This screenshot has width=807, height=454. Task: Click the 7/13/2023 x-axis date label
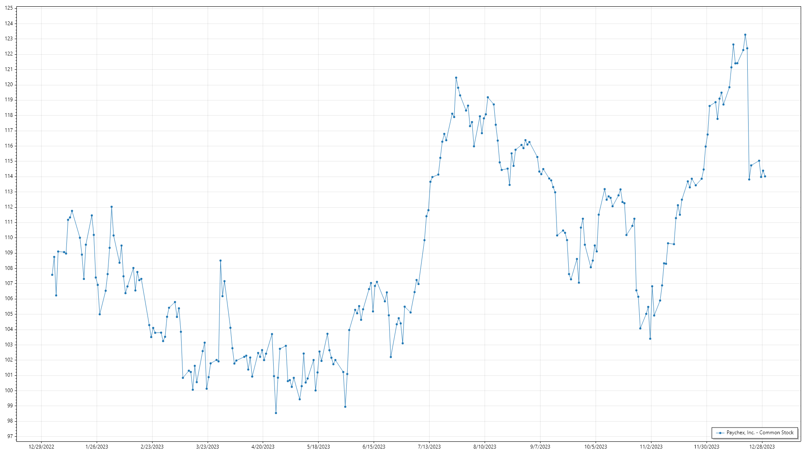click(429, 447)
